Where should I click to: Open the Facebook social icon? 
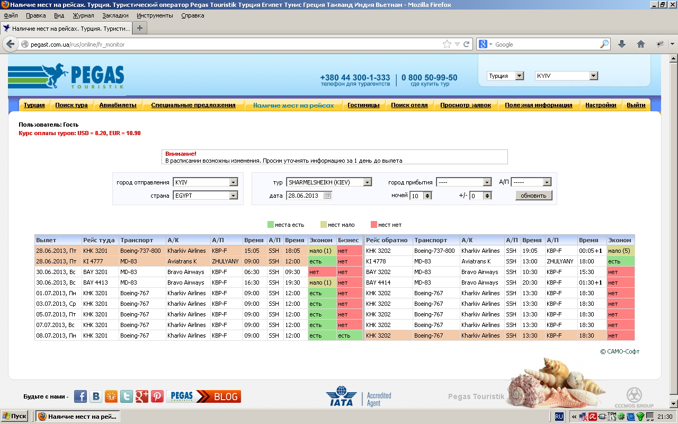(x=81, y=396)
